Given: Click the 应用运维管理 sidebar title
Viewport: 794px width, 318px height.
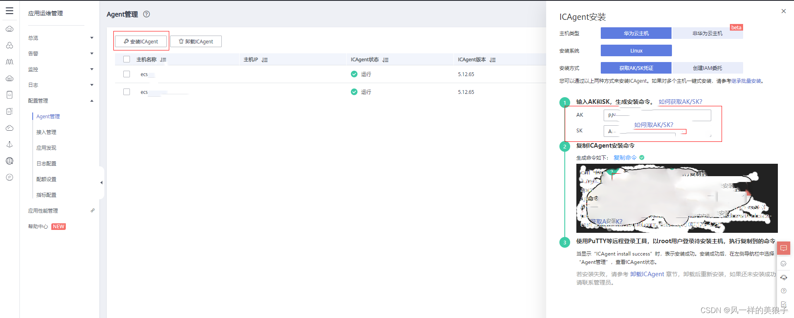Looking at the screenshot, I should tap(46, 13).
